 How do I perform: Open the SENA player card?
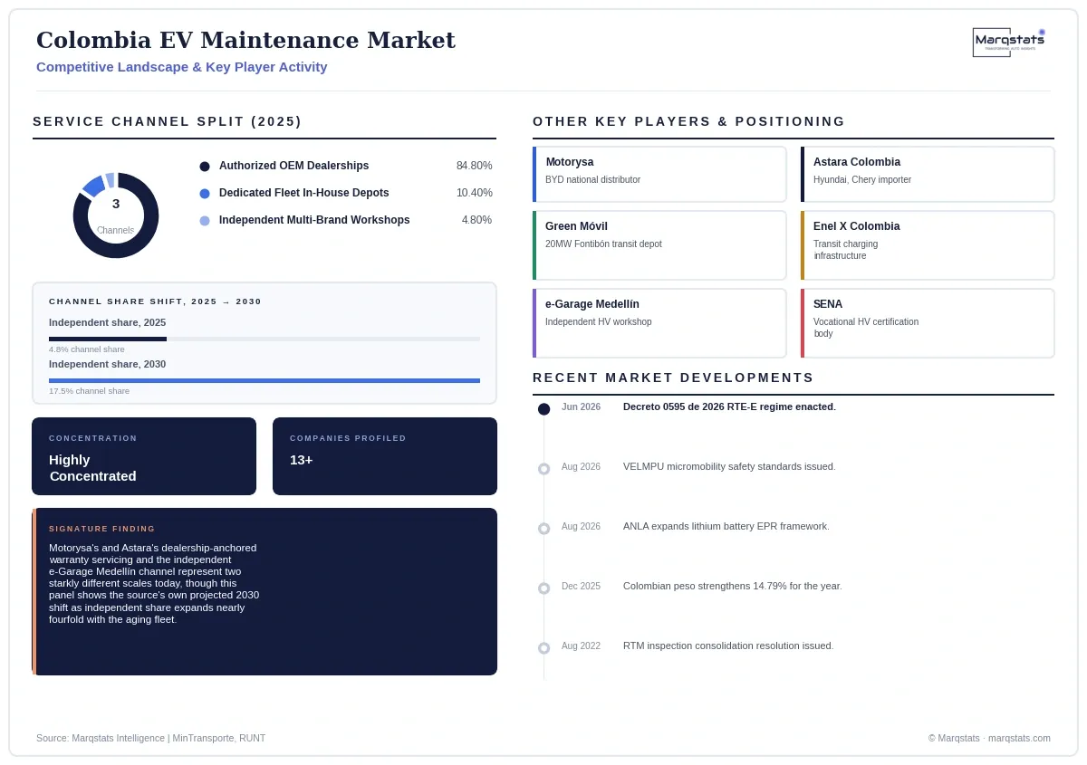(x=928, y=323)
